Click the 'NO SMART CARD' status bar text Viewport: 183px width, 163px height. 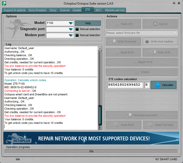(x=166, y=159)
